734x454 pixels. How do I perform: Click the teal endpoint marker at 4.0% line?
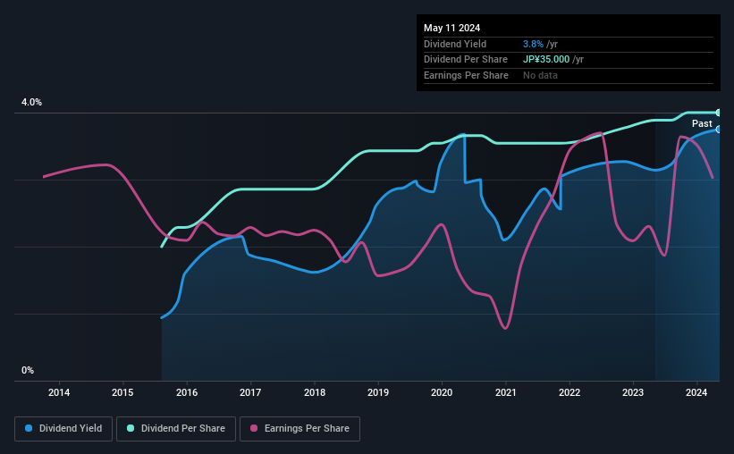point(719,113)
